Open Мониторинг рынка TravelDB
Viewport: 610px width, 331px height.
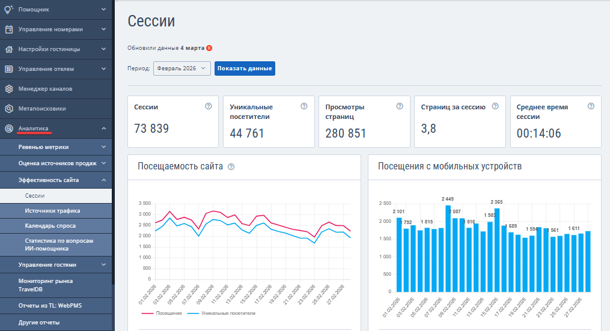tap(45, 284)
